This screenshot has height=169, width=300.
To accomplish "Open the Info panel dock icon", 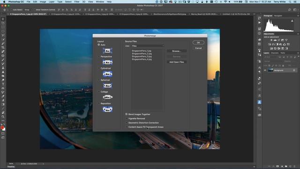I will pos(259,33).
